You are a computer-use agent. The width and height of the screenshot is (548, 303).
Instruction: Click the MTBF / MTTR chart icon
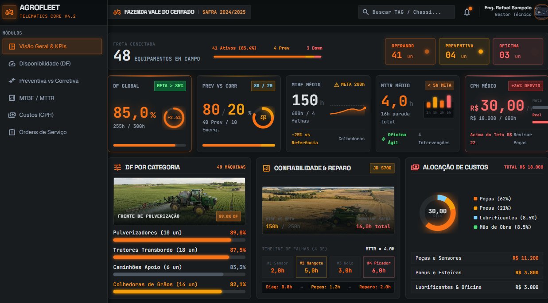[12, 98]
